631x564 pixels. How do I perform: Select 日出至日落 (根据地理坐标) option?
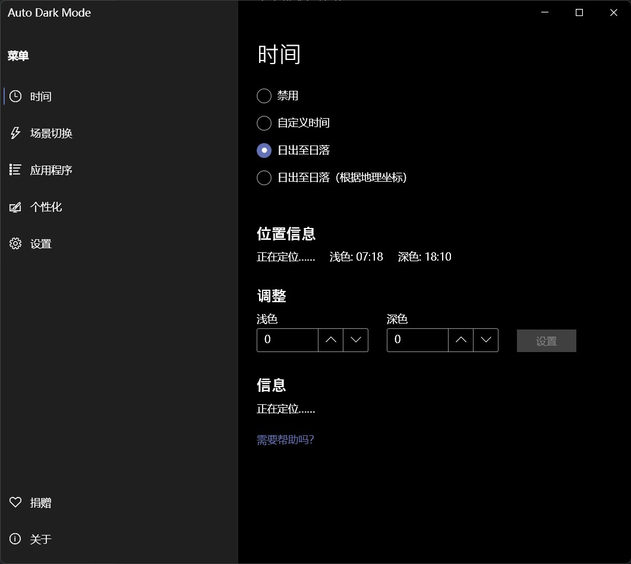(x=264, y=178)
